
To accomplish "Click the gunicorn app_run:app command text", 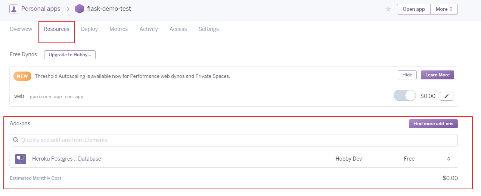I will click(56, 97).
